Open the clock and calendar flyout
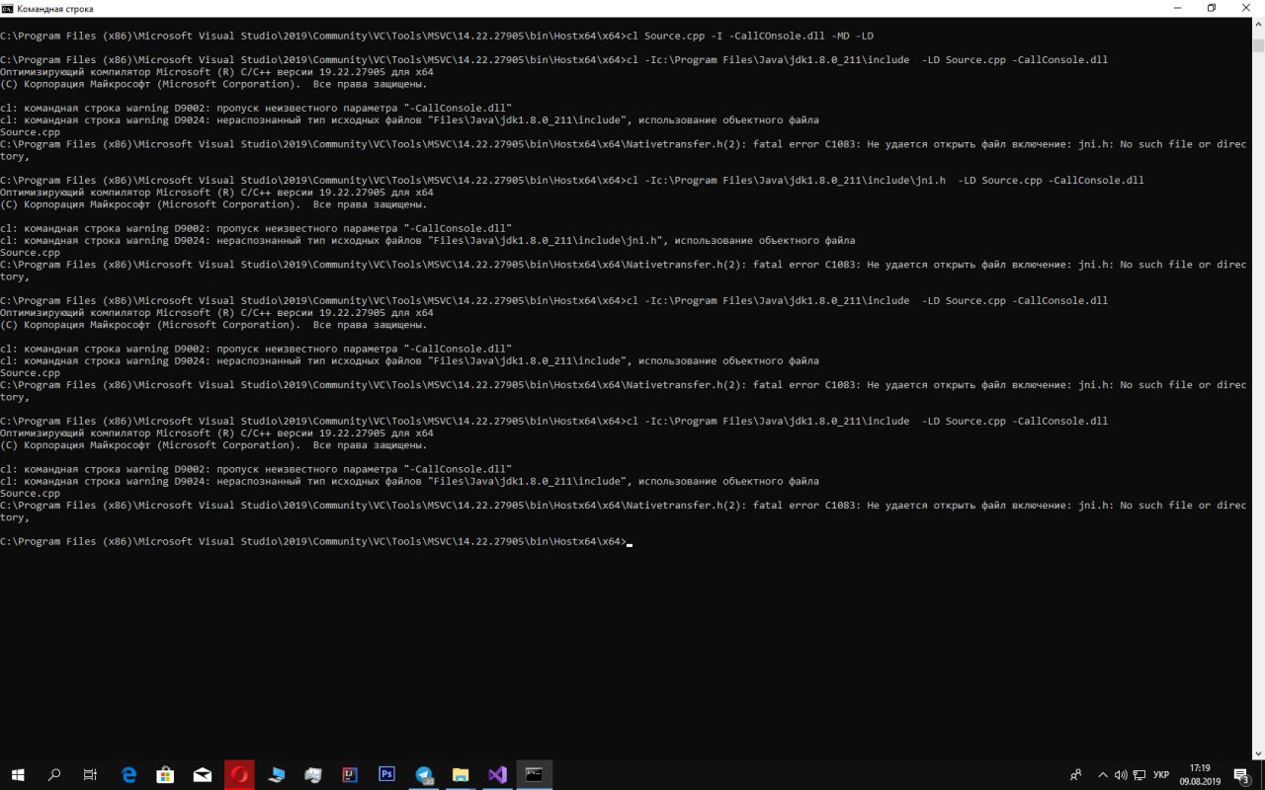Viewport: 1265px width, 790px height. [1200, 775]
